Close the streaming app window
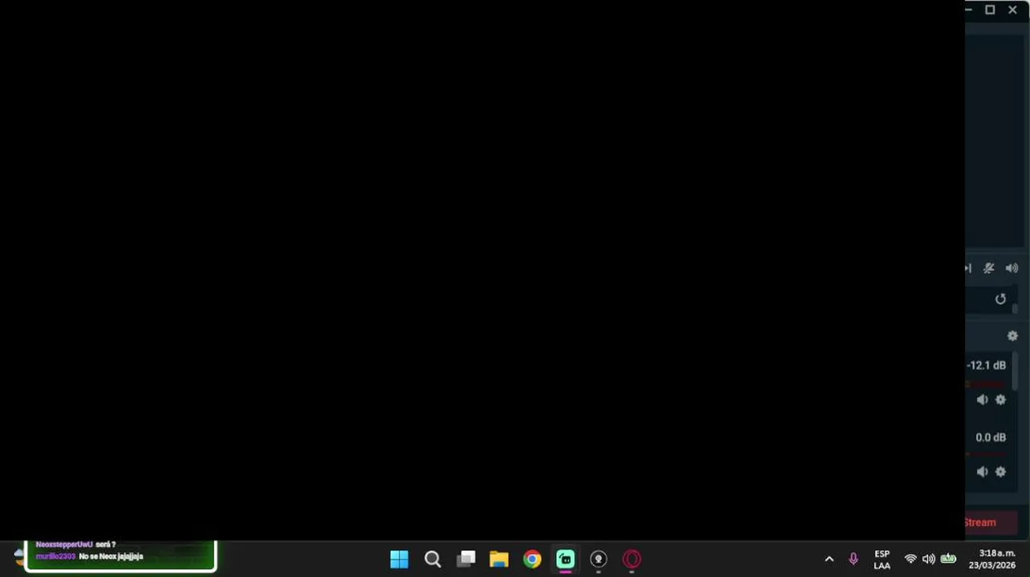1030x577 pixels. [1012, 10]
